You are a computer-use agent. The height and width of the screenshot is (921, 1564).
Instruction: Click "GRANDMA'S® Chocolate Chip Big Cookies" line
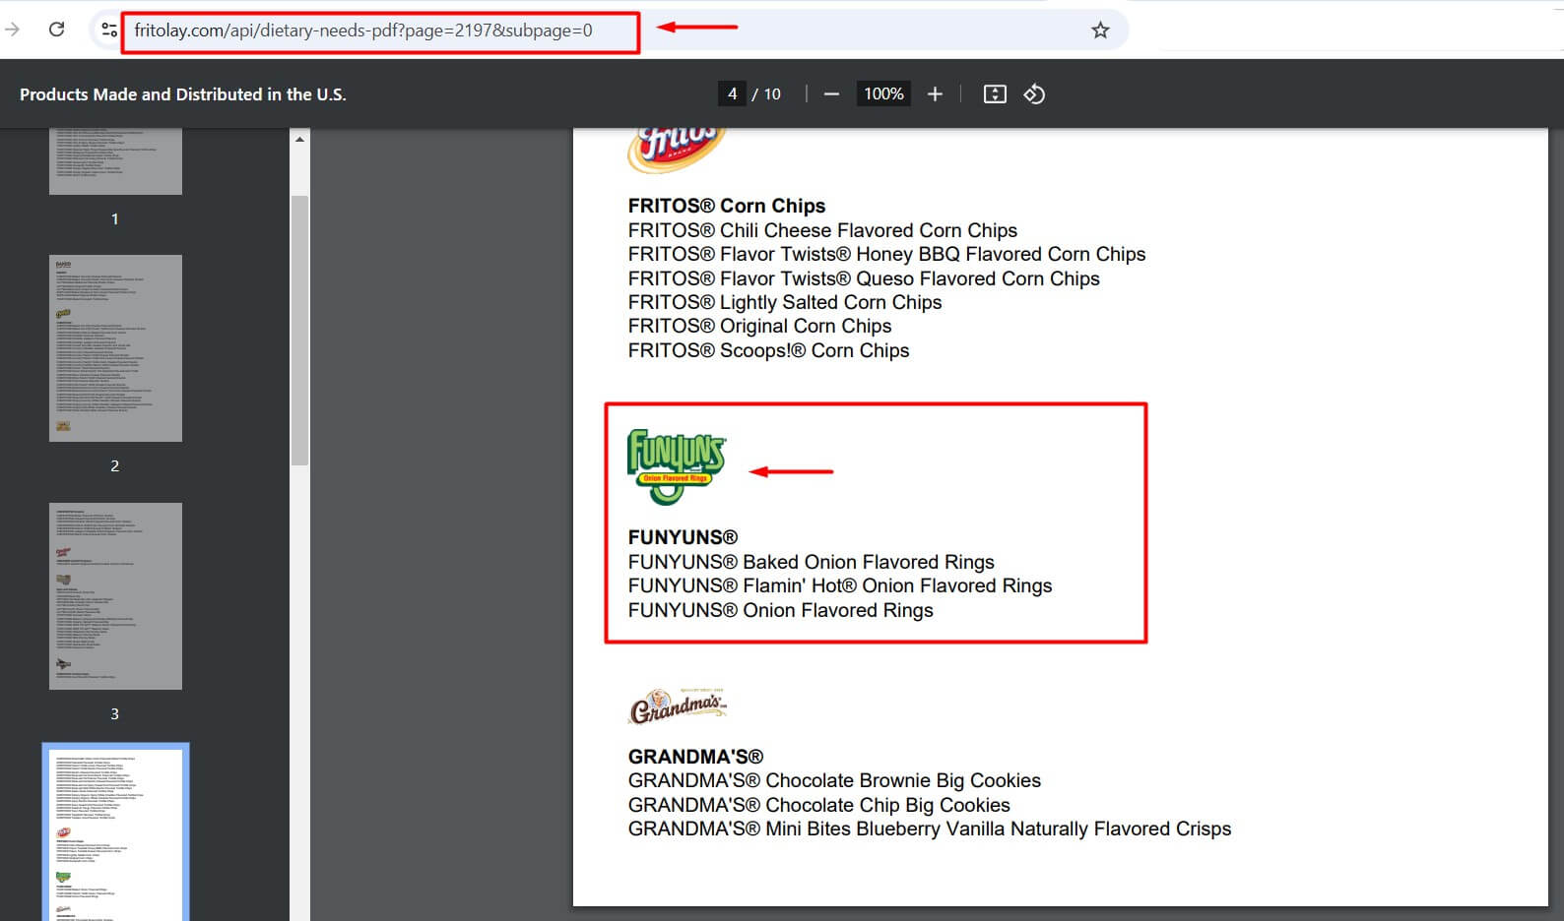click(x=819, y=805)
